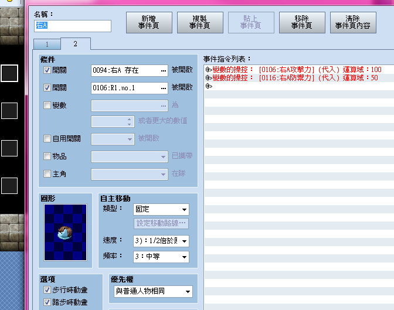Uncheck first 開關 condition for 0094:右A 存在
Screen dimensions: 394x310
(x=47, y=70)
